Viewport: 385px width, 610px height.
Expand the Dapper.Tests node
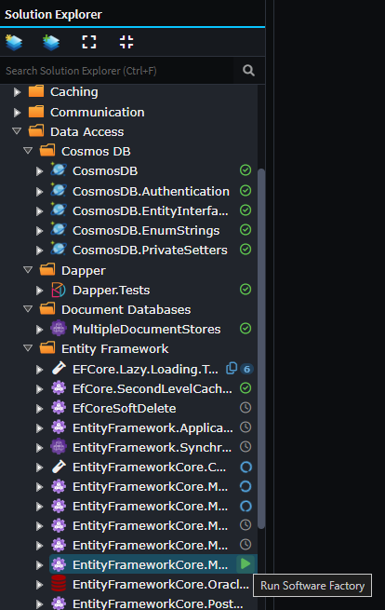[x=39, y=291]
